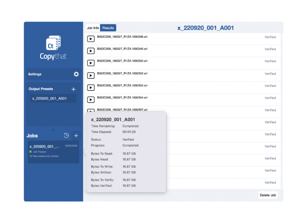Play the file ending in 1092550.ari

(91, 63)
